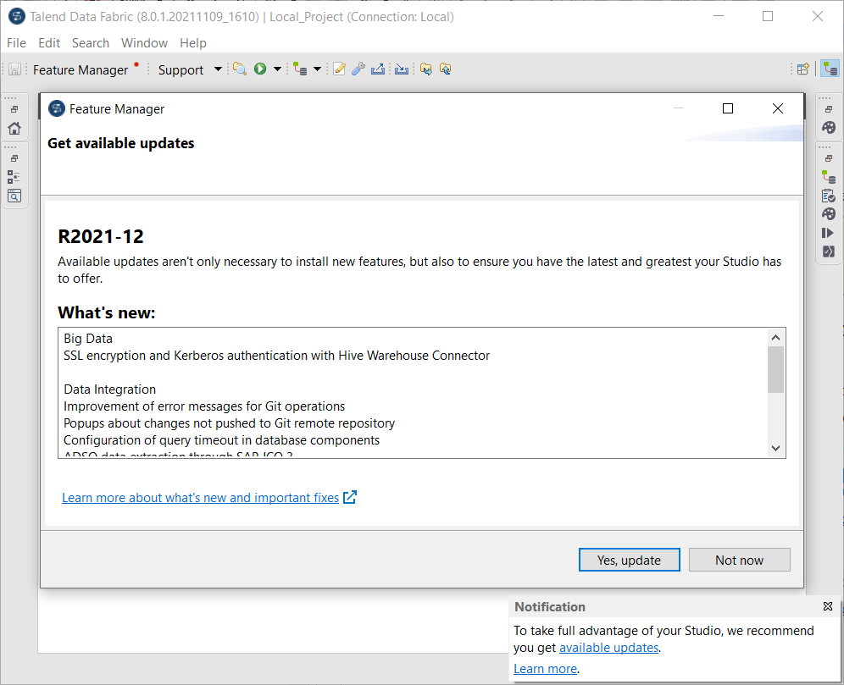Click the play icon in right sidebar
This screenshot has width=844, height=685.
[x=829, y=233]
